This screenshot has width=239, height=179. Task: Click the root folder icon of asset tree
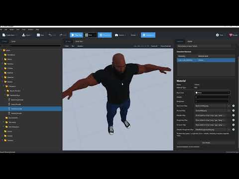tap(4, 50)
